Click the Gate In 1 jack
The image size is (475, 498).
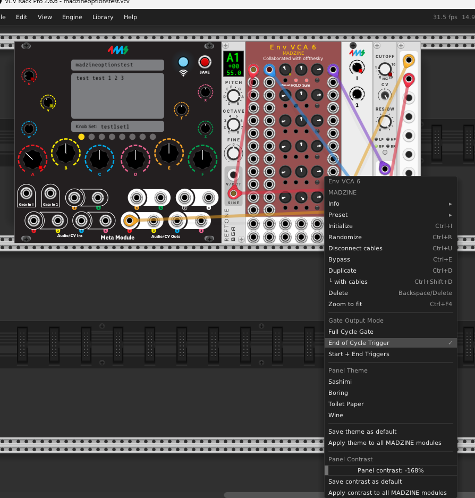point(26,194)
